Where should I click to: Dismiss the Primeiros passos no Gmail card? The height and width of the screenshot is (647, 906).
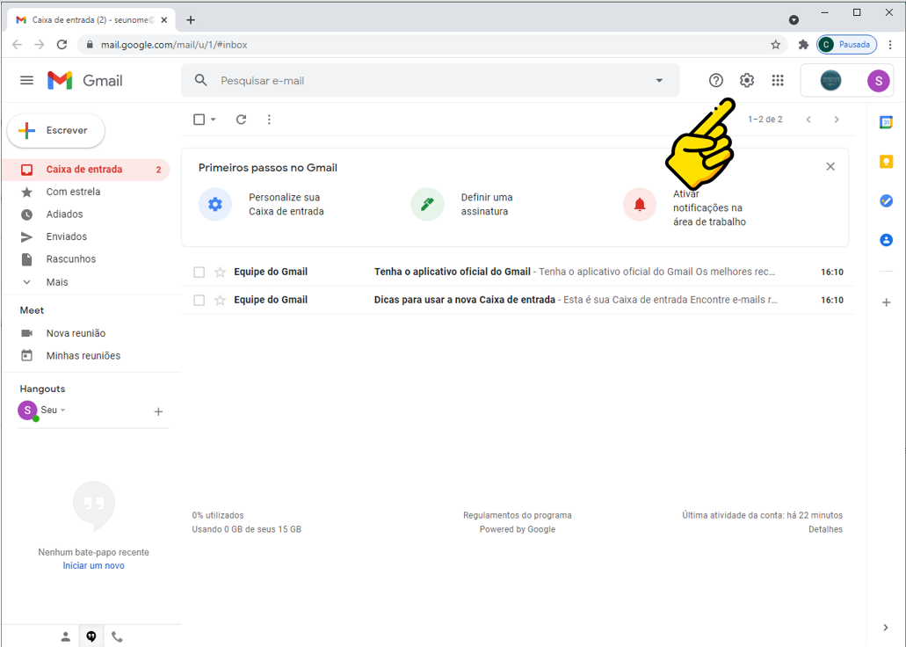click(x=830, y=166)
